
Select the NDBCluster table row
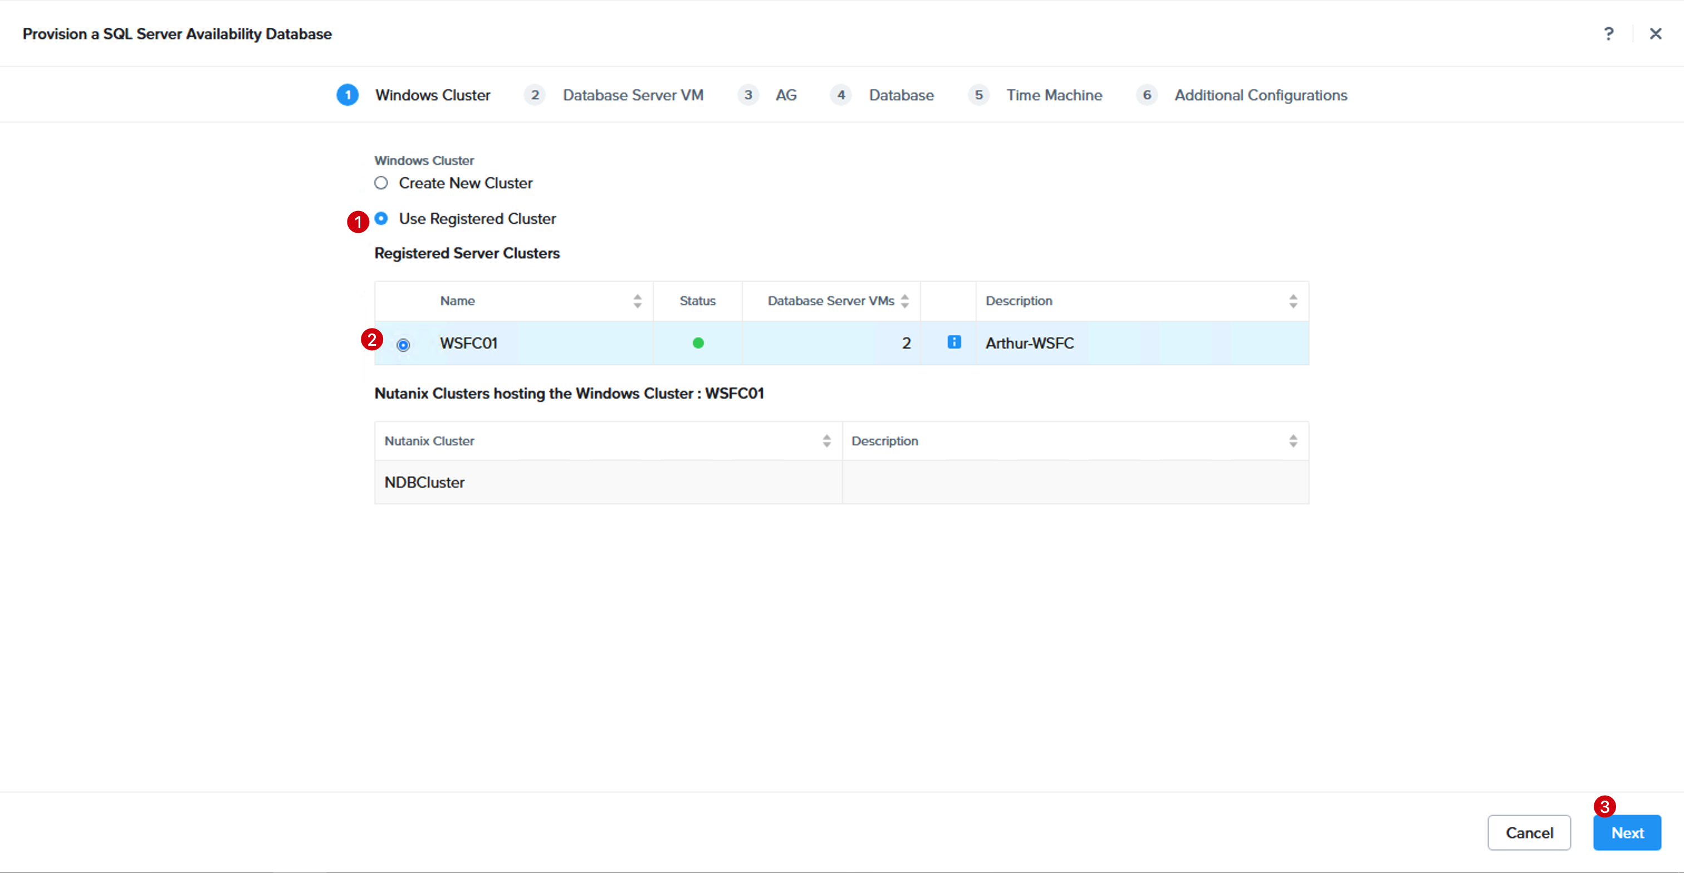841,482
